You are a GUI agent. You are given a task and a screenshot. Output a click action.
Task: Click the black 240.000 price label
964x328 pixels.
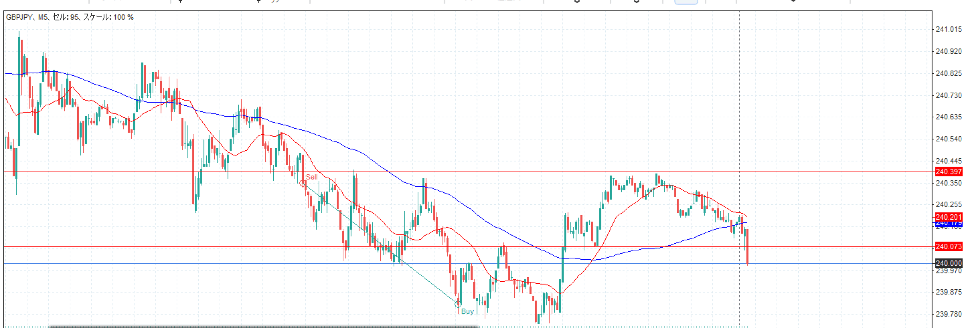pos(948,263)
